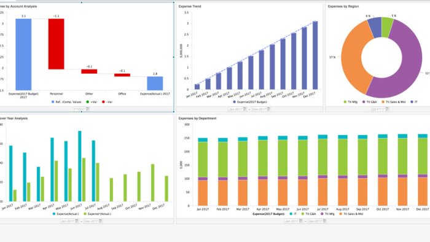Select the Dec 2017 bar in Expense Trend
This screenshot has height=242, width=430.
click(x=315, y=55)
